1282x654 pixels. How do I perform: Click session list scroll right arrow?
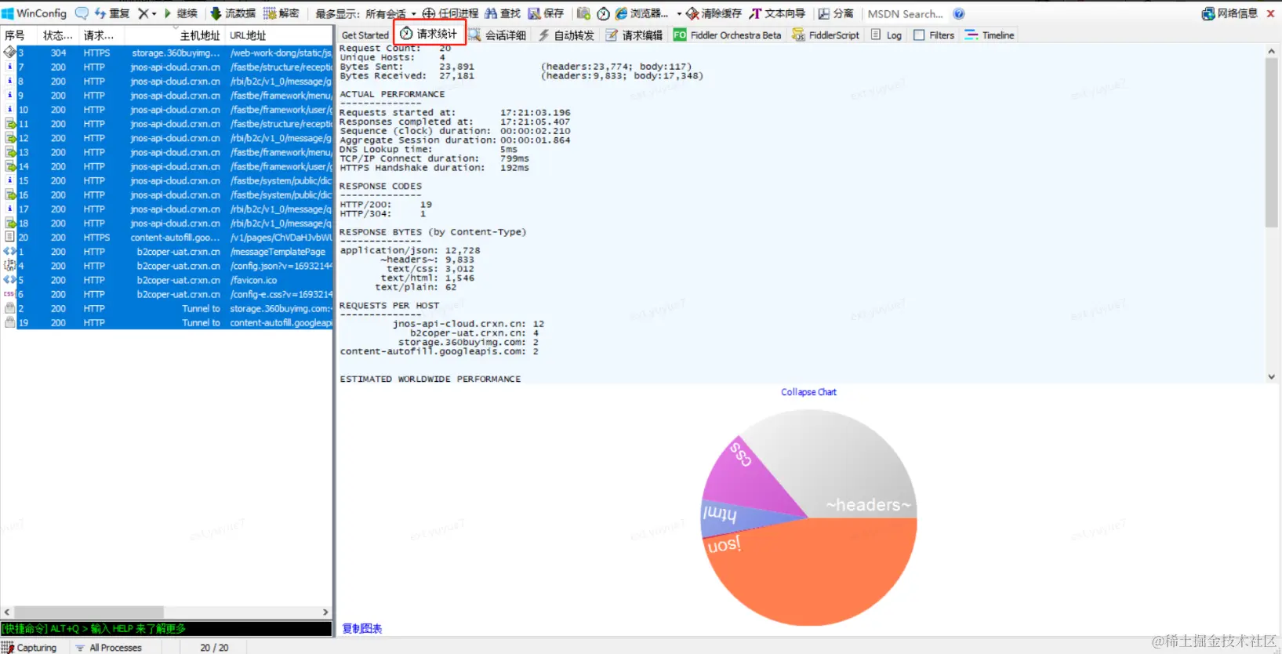coord(325,612)
